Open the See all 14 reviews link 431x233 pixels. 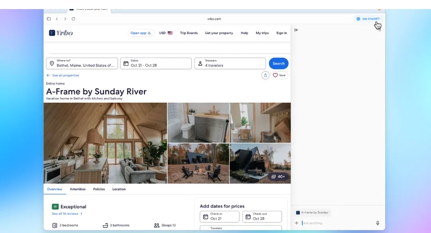click(67, 214)
